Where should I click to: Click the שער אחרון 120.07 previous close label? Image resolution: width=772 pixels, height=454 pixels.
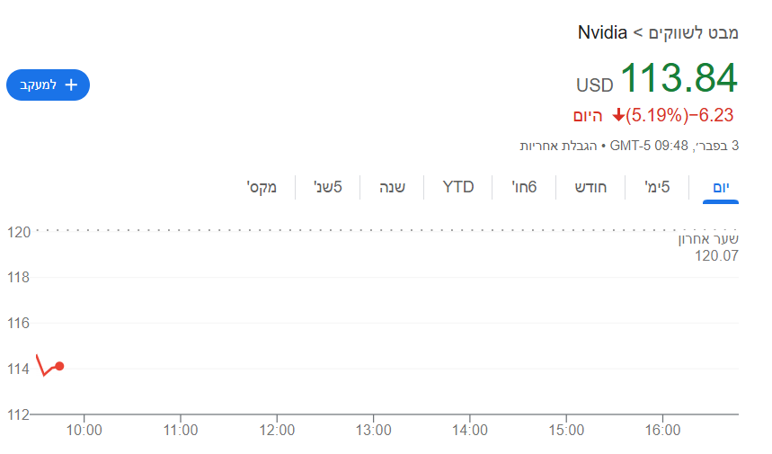(x=708, y=247)
